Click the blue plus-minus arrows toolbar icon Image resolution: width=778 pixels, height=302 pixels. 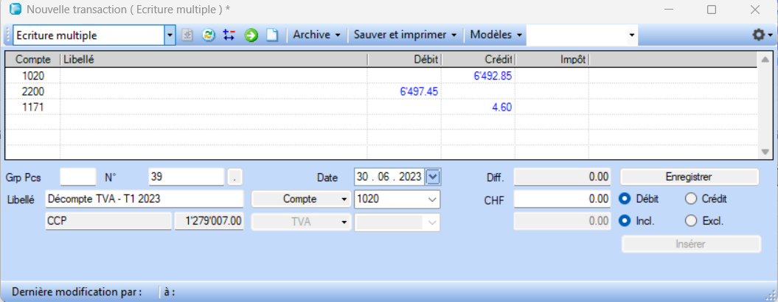pyautogui.click(x=229, y=35)
